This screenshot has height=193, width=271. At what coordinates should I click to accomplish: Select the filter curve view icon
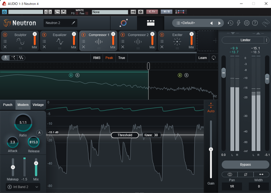(13, 58)
